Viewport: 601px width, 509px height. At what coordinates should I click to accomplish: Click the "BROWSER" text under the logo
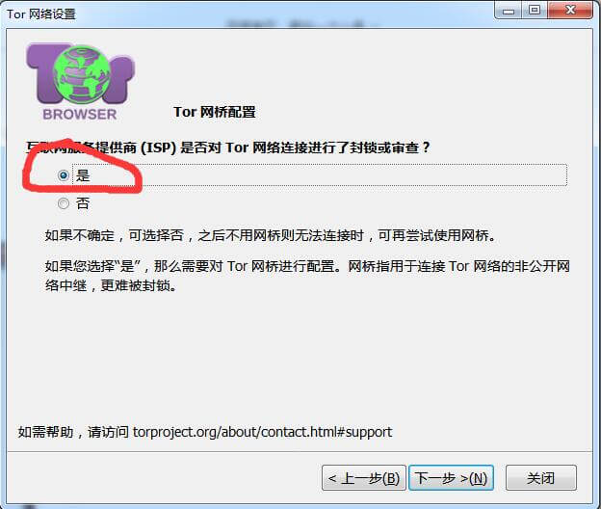[x=80, y=115]
